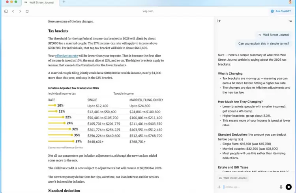Click the wsj.com address bar
This screenshot has width=296, height=193.
[148, 11]
